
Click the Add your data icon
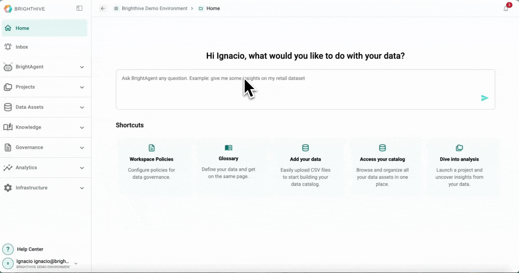pos(305,148)
